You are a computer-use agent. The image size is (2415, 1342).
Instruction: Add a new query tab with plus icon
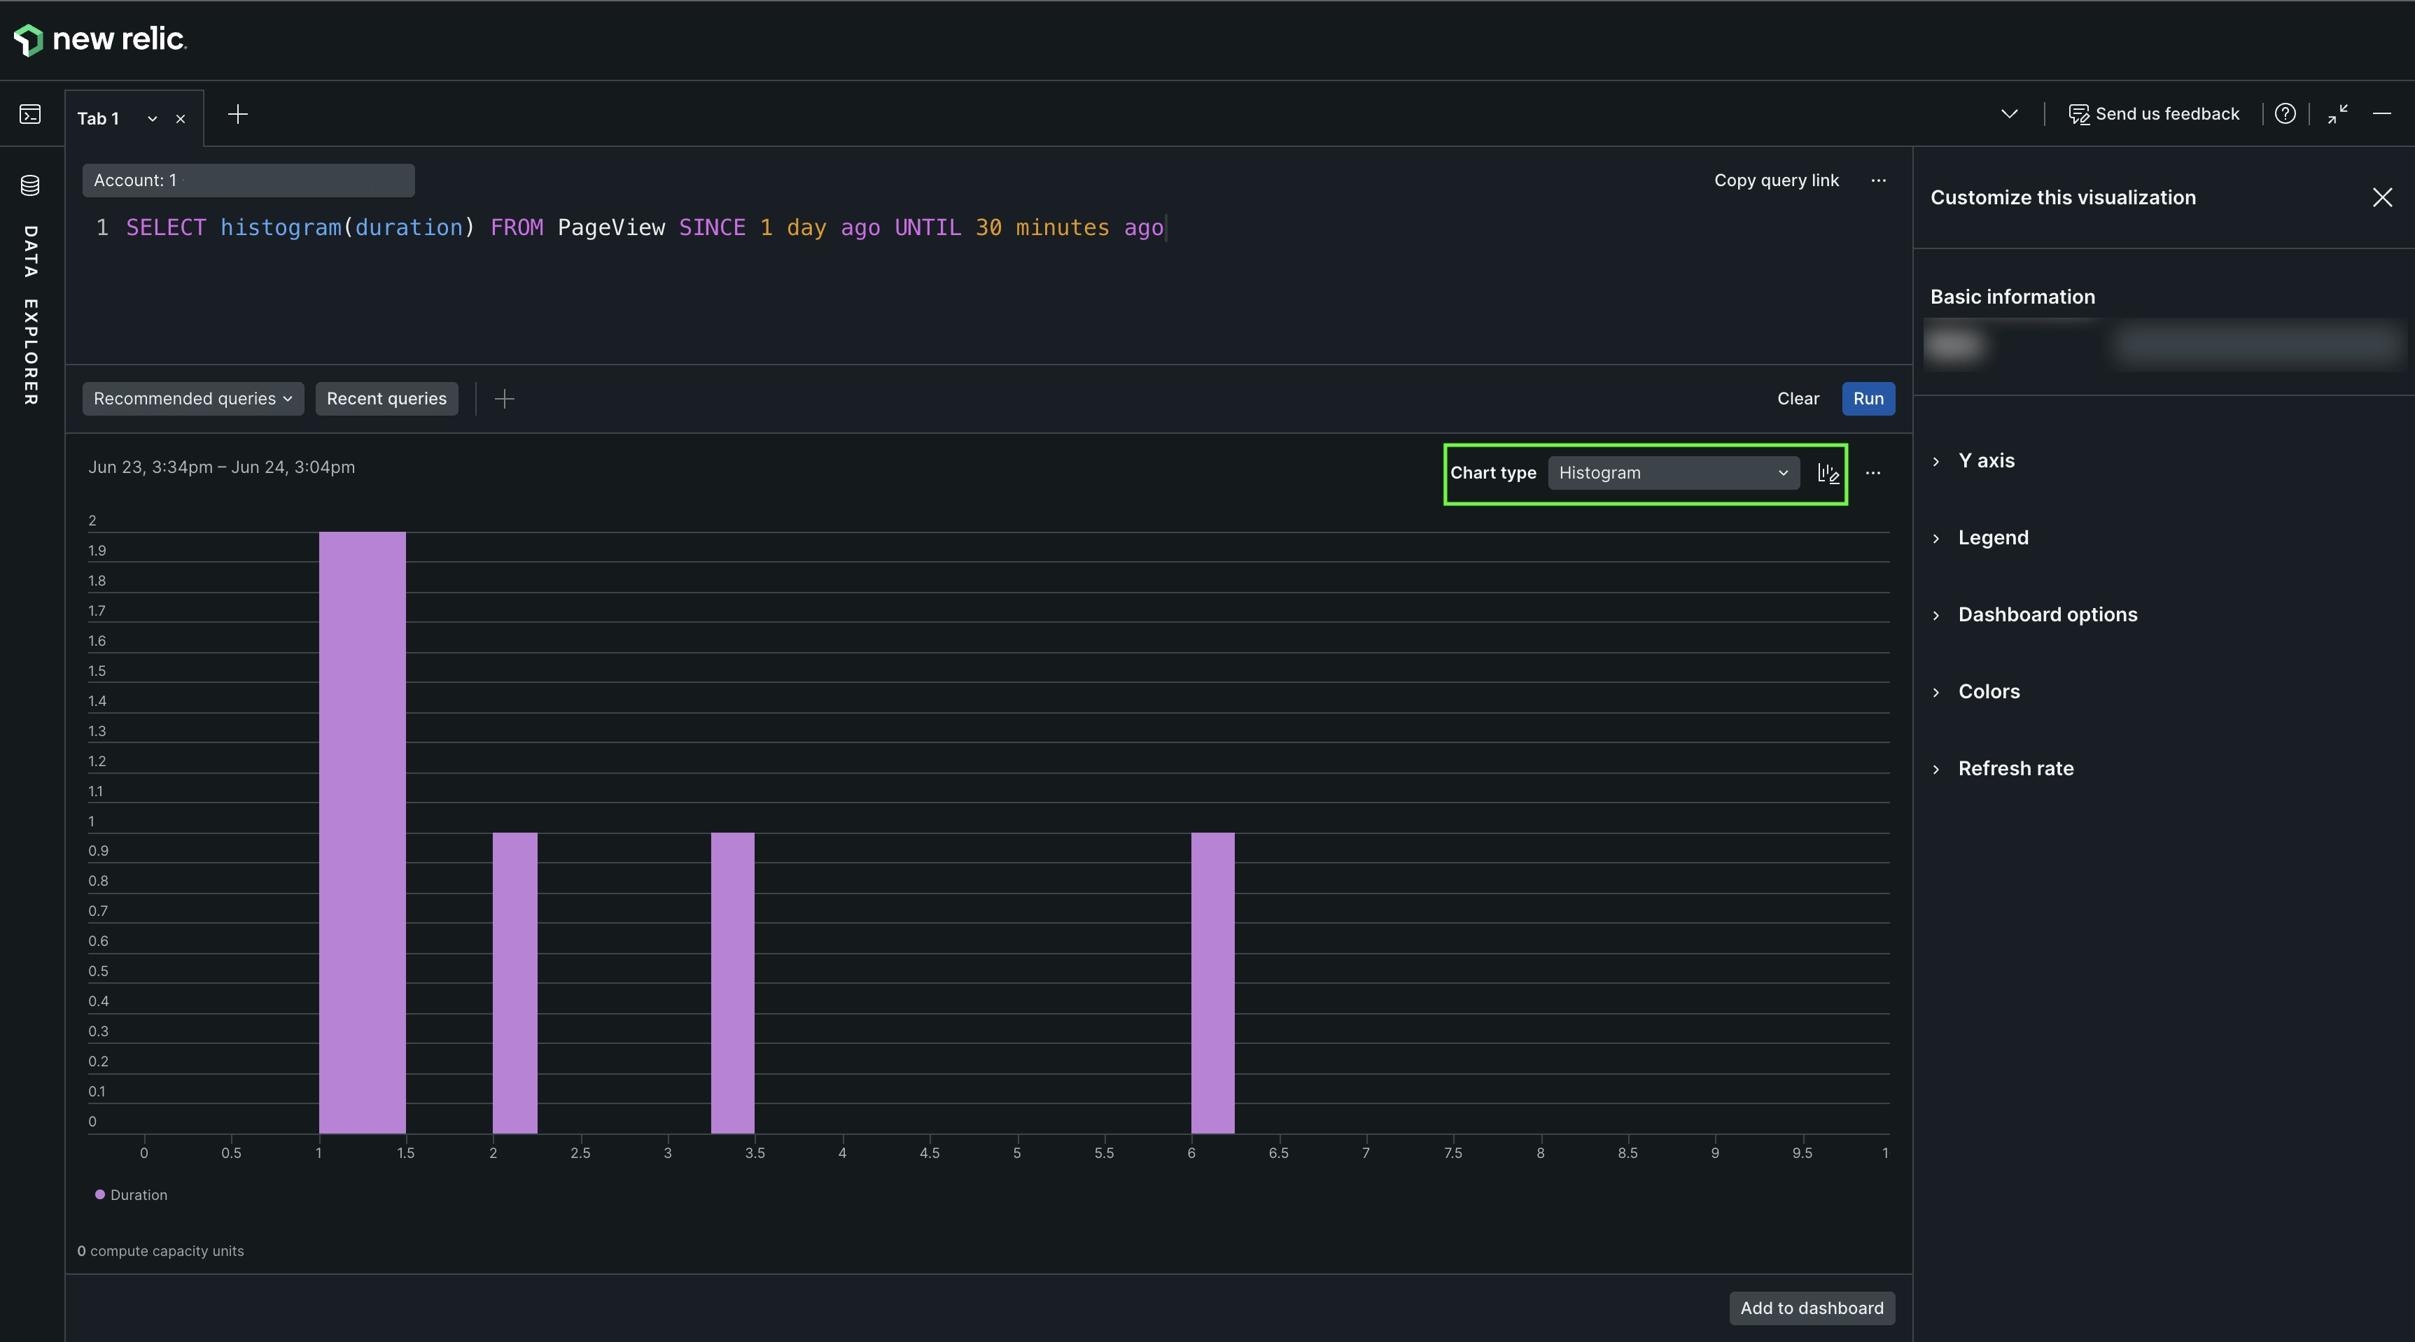coord(238,114)
